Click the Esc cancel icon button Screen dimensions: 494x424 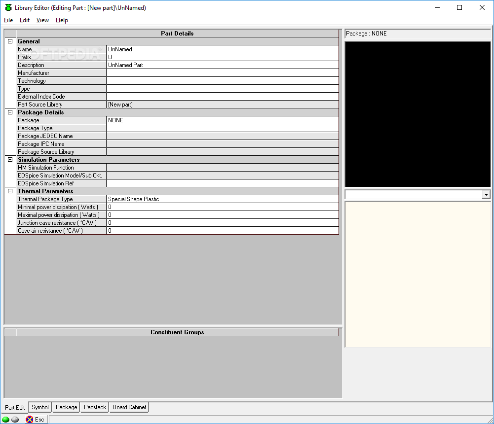[36, 419]
